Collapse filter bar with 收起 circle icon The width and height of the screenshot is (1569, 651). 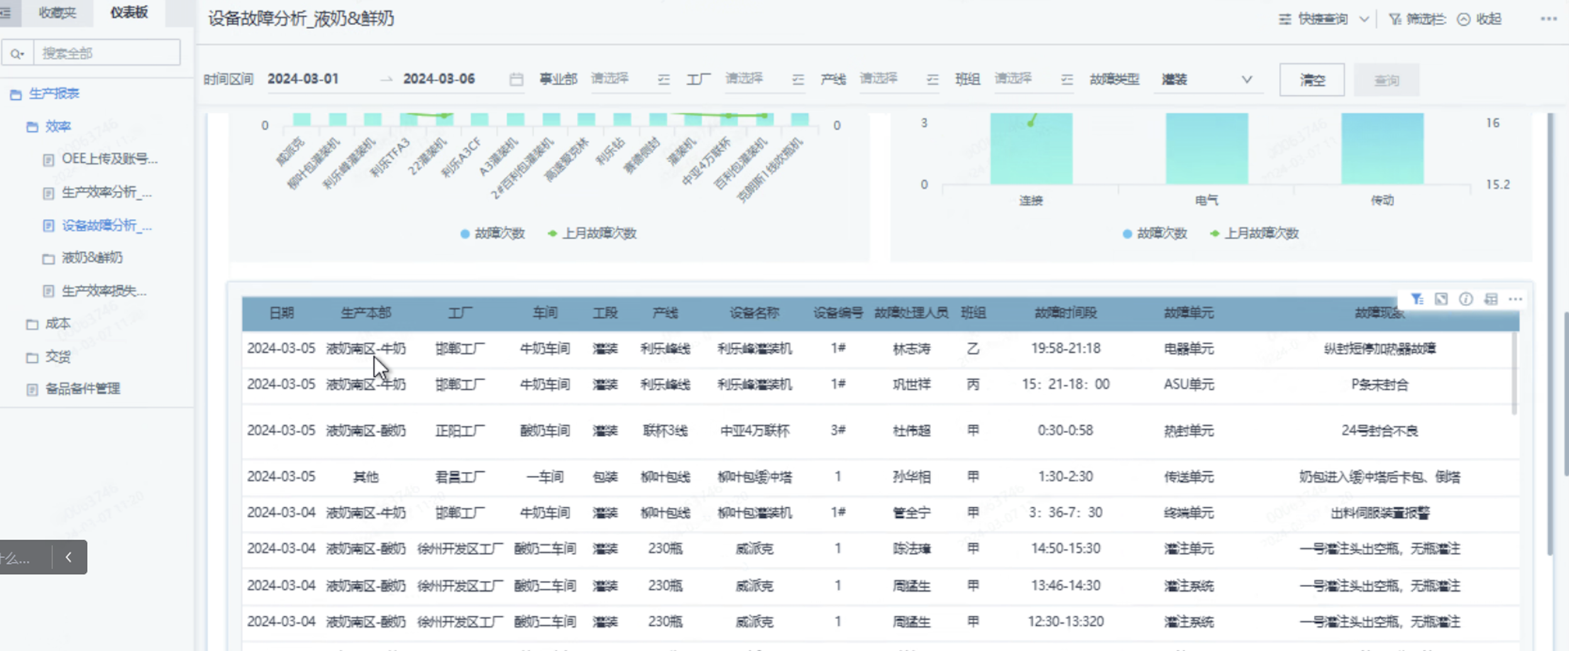[x=1463, y=19]
